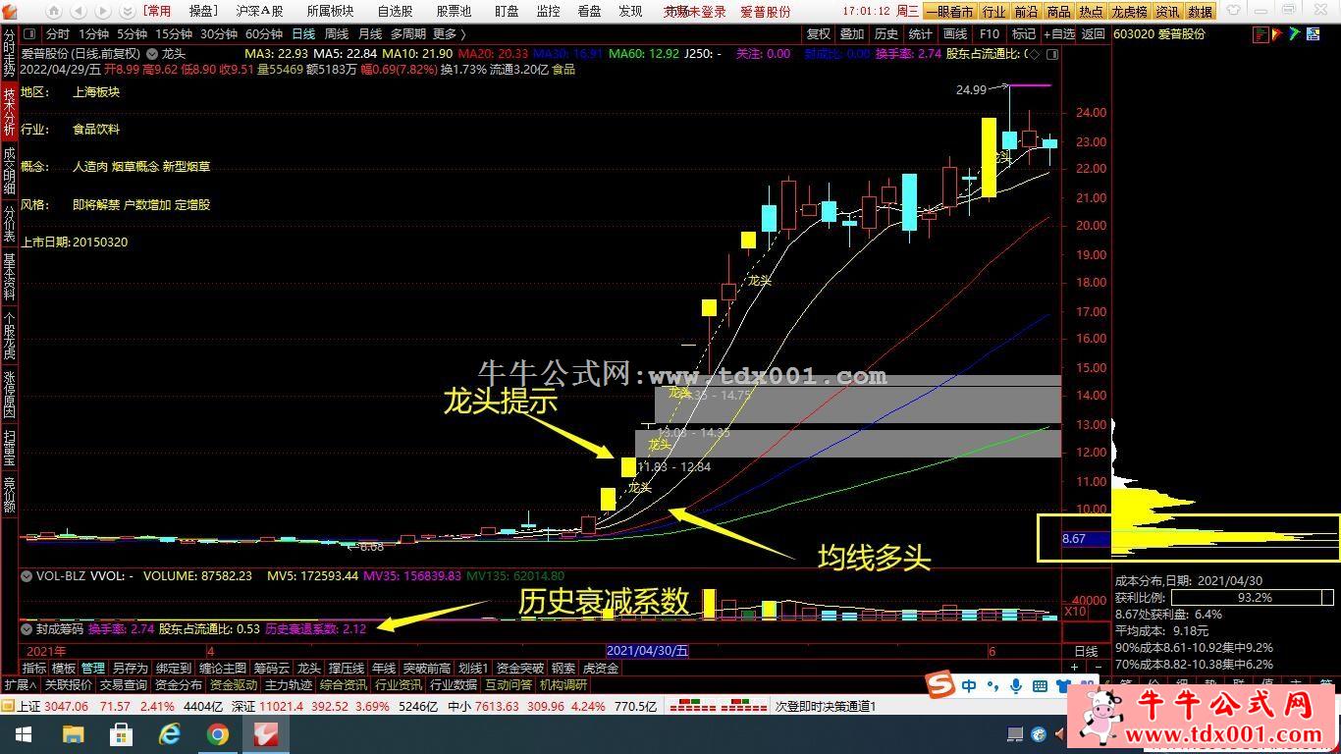Go forward with the right arrow icon
The image size is (1341, 754).
coord(102,11)
